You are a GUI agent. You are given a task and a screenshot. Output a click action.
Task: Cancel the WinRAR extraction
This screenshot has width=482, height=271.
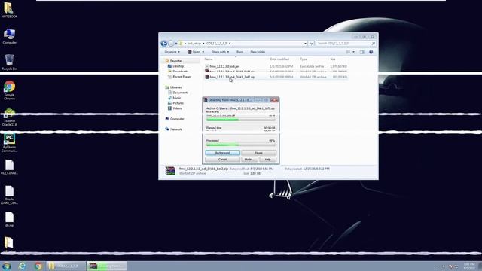tap(223, 160)
